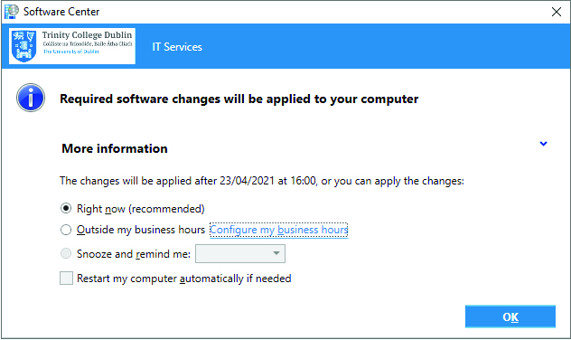
Task: Click the More information heading
Action: [x=115, y=148]
